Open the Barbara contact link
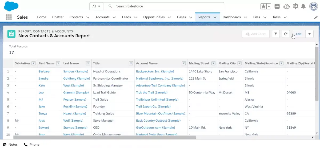This screenshot has width=320, height=148. pos(44,71)
